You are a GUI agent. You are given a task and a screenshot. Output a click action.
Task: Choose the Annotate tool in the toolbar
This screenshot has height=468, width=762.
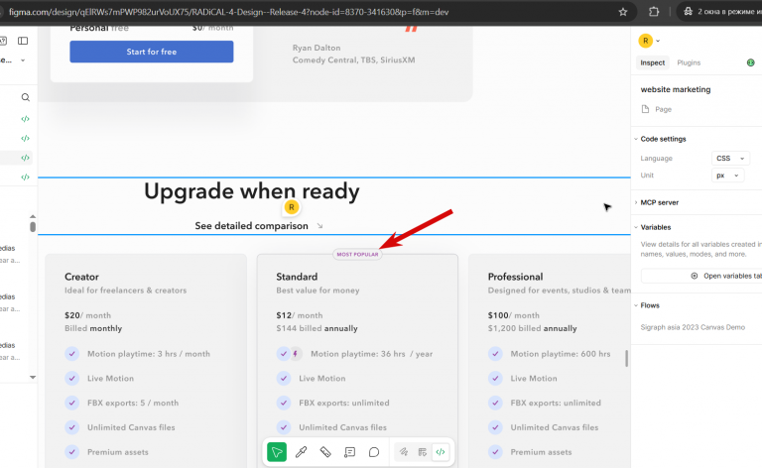click(x=349, y=452)
